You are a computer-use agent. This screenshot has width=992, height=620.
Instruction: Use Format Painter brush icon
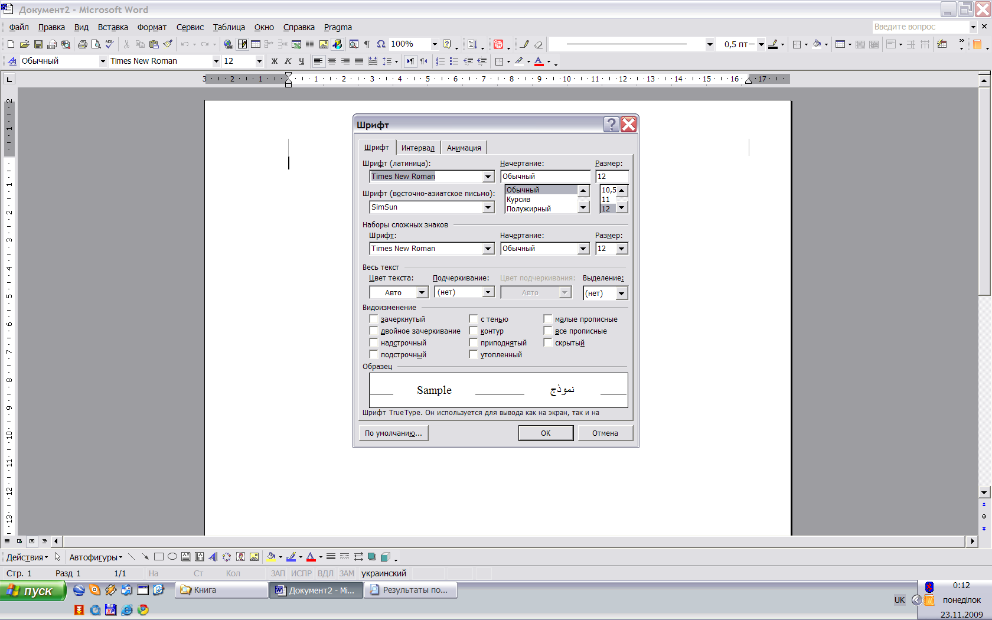coord(168,44)
